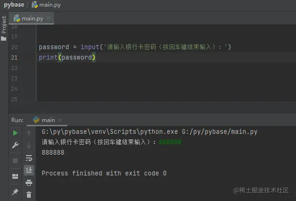Click the printed 888888 output line
Image resolution: width=296 pixels, height=201 pixels.
(x=53, y=152)
